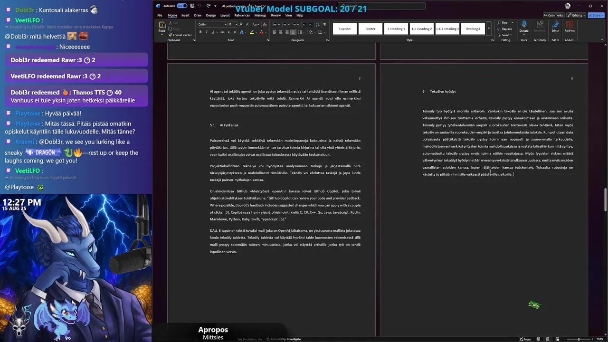
Task: Click the Superscript icon
Action: coord(235,32)
